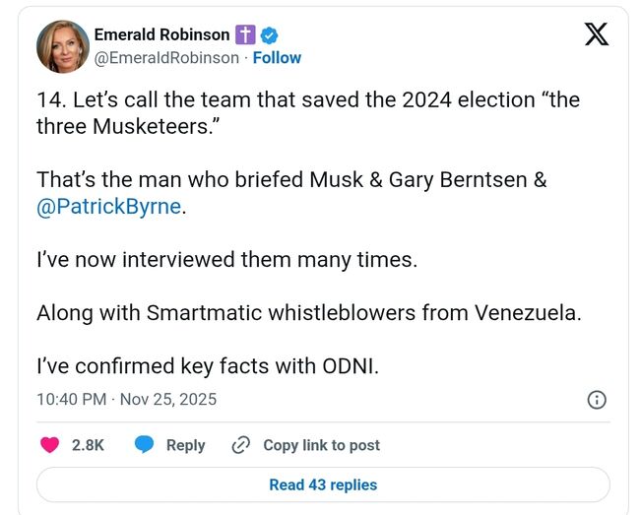The height and width of the screenshot is (515, 640).
Task: Open Emerald Robinson's profile photo
Action: 63,46
